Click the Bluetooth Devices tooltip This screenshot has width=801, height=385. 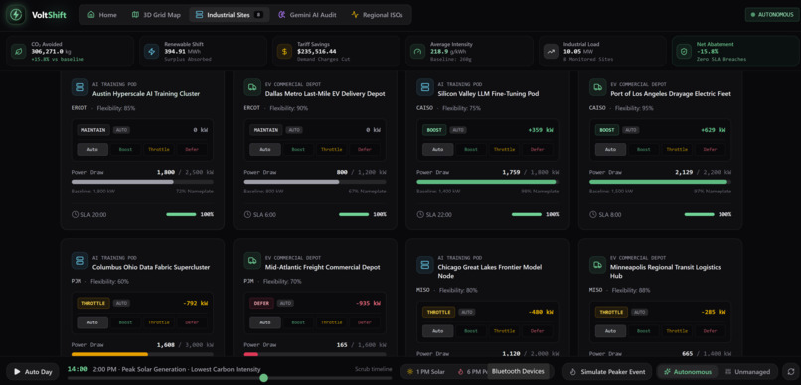pos(519,371)
